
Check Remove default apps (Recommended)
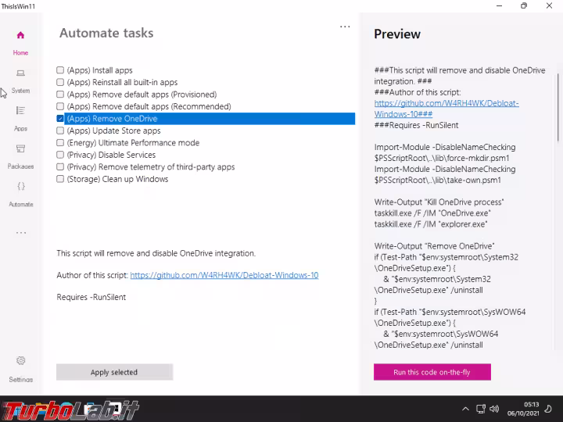(60, 106)
